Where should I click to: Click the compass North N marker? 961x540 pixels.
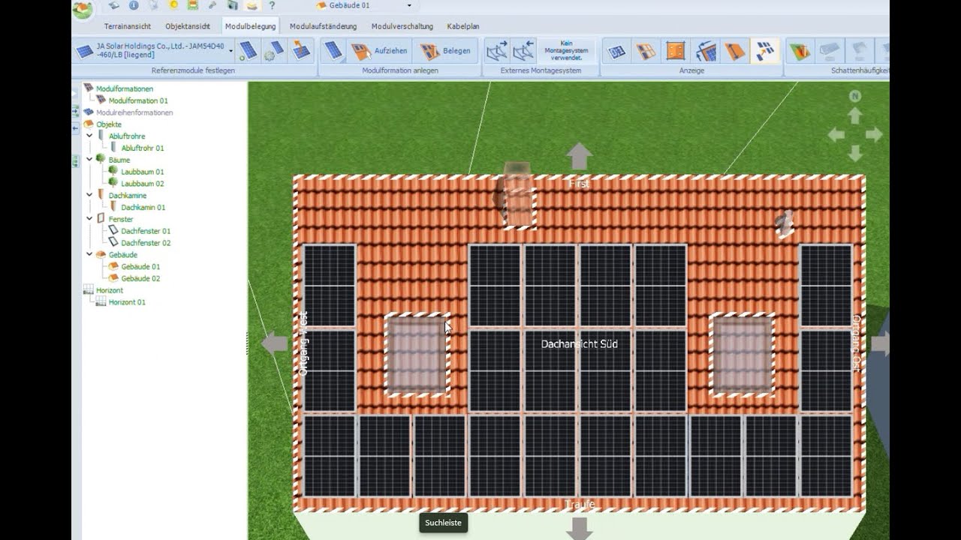coord(854,96)
